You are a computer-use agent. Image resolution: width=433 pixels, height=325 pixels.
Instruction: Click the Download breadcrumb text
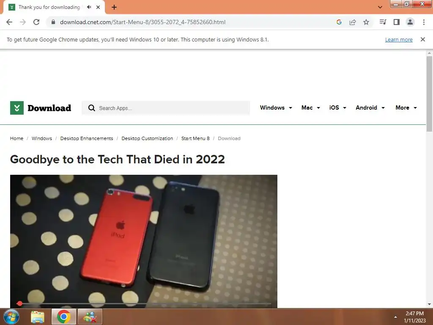[x=229, y=138]
